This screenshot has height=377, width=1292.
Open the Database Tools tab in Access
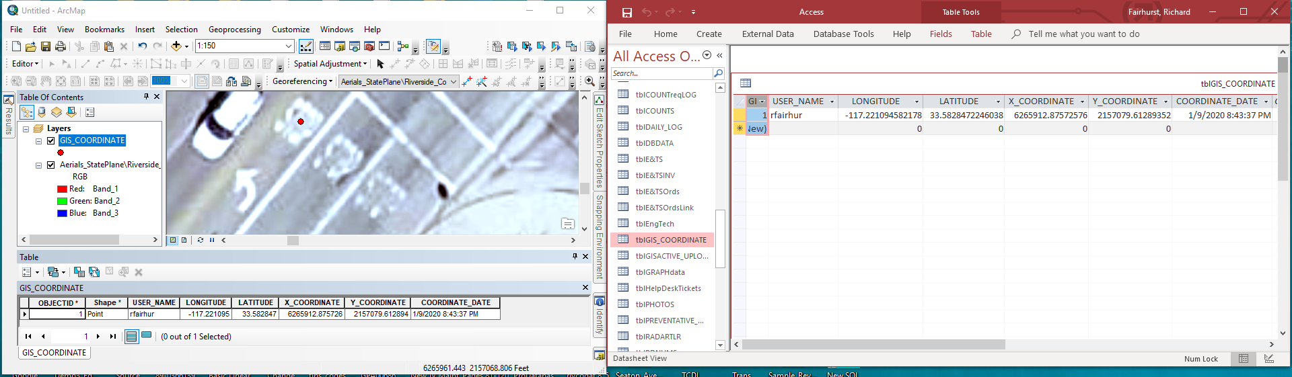tap(843, 34)
